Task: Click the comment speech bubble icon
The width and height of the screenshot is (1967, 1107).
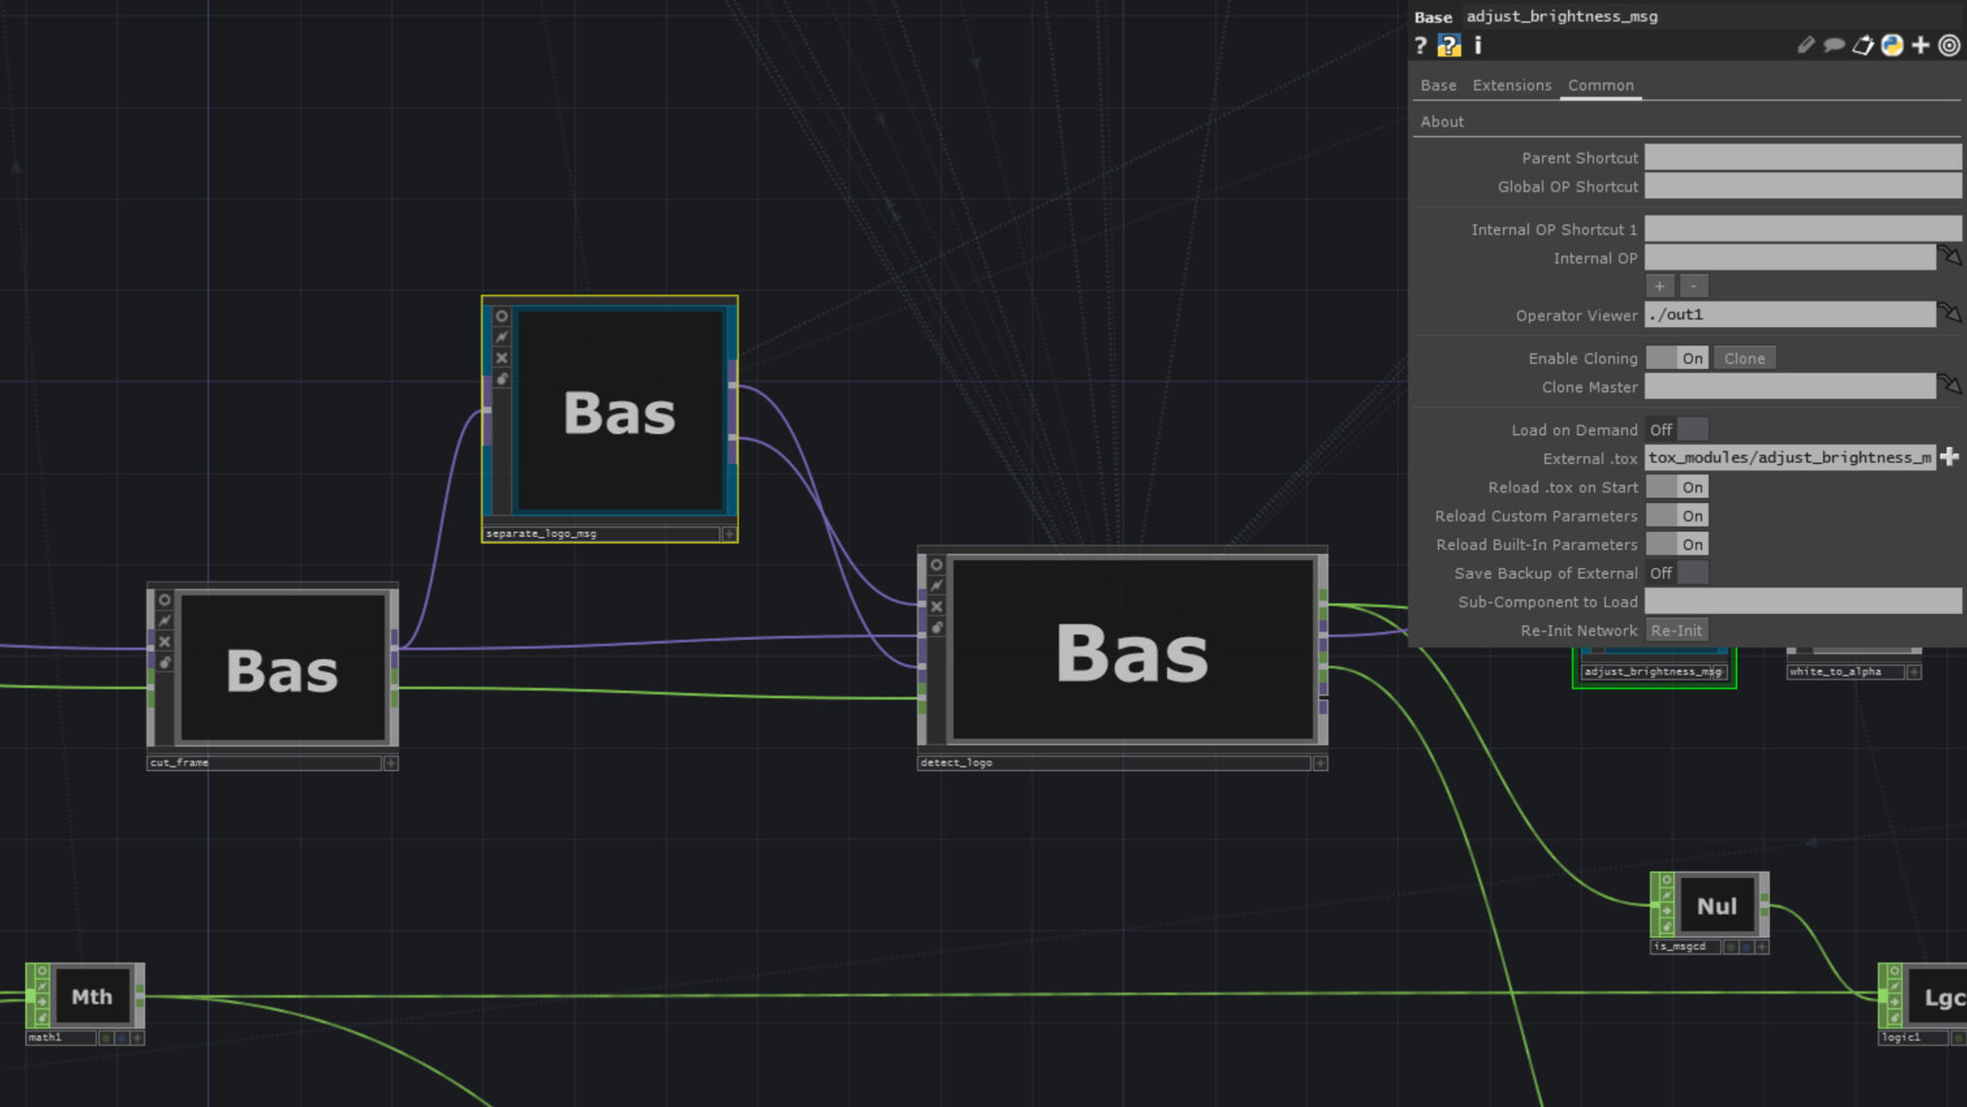Action: 1833,46
